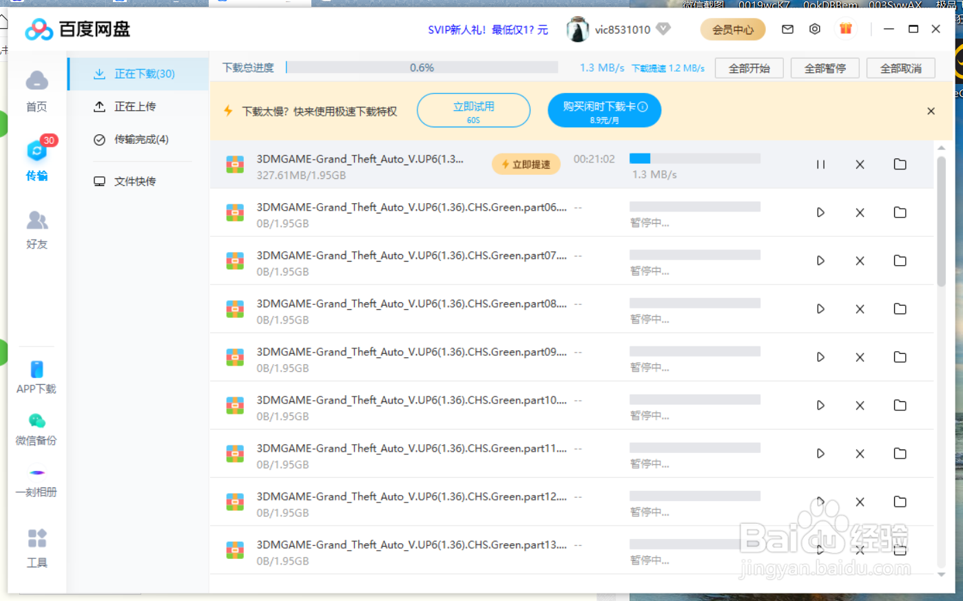Image resolution: width=963 pixels, height=601 pixels.
Task: Cancel the part09 download
Action: tap(860, 357)
